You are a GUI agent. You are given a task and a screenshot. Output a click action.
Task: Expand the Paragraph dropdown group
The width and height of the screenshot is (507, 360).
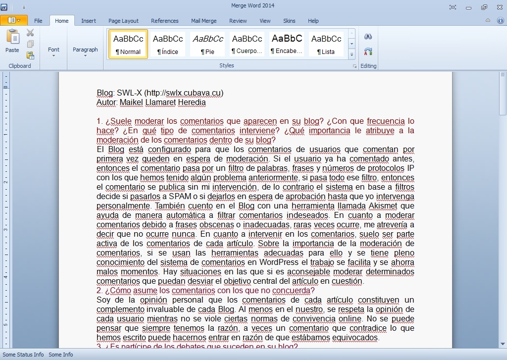click(85, 51)
